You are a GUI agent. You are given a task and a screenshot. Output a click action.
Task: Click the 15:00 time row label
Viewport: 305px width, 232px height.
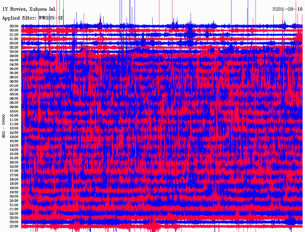click(14, 154)
